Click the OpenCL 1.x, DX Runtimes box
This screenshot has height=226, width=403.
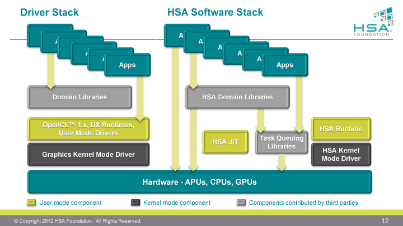tap(88, 129)
